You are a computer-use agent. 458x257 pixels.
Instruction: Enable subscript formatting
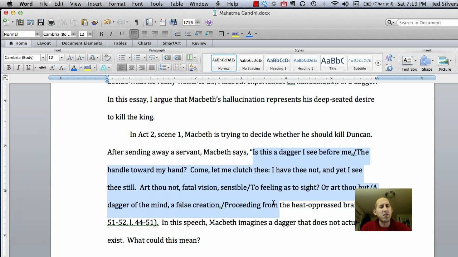(62, 67)
